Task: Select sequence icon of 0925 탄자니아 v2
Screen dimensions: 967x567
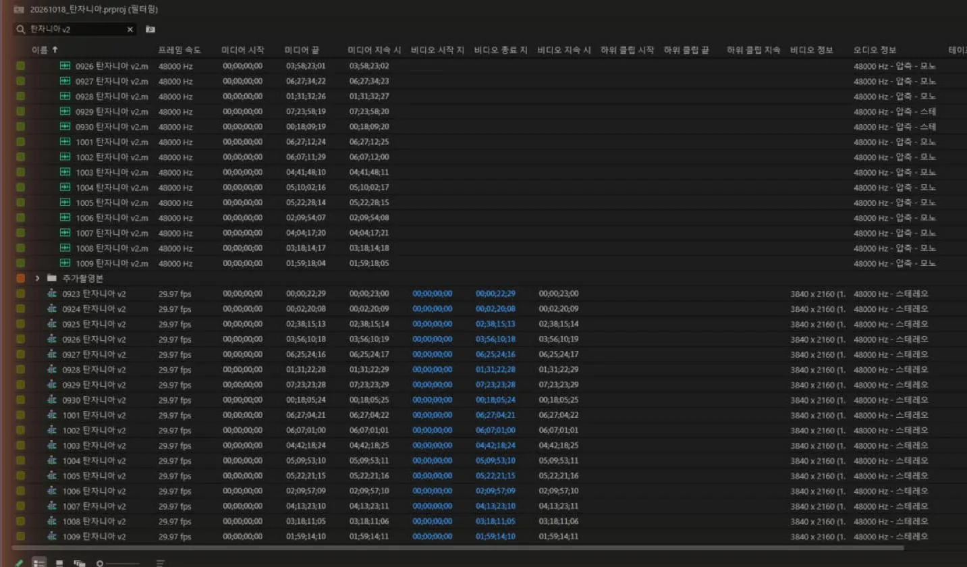Action: click(53, 324)
